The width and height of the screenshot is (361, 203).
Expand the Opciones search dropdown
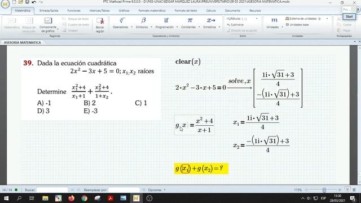point(165,190)
